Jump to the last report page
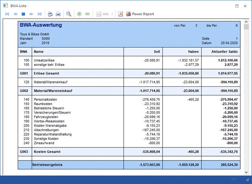 (40, 14)
